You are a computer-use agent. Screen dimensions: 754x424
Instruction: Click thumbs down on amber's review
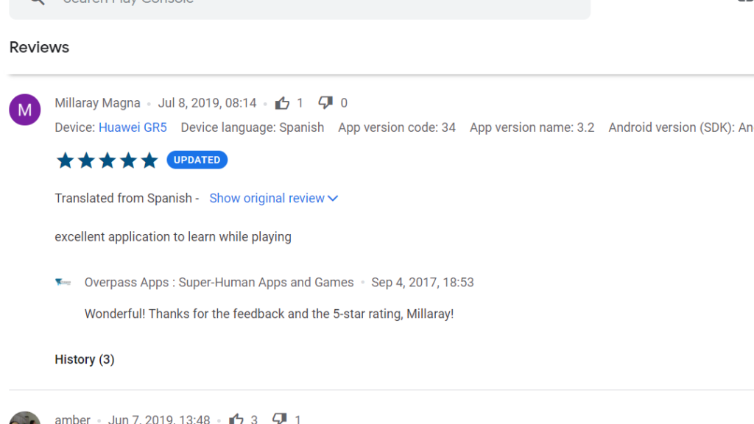pyautogui.click(x=280, y=419)
